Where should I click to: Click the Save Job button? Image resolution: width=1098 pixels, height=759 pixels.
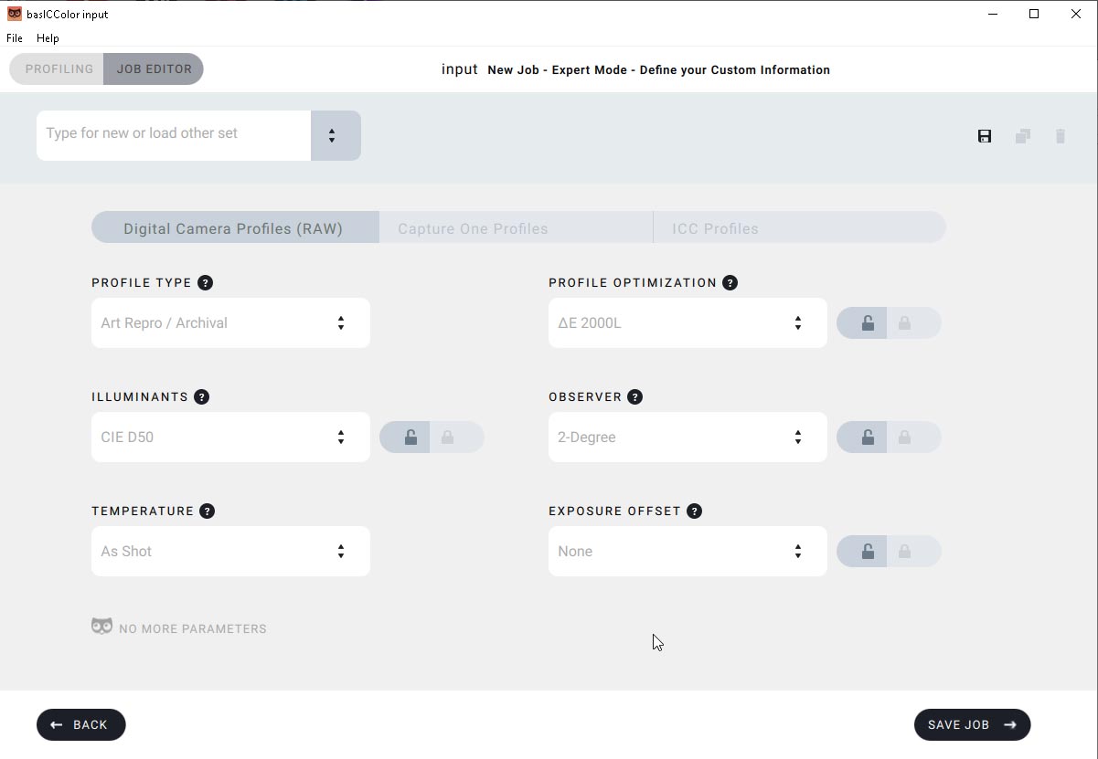click(972, 724)
